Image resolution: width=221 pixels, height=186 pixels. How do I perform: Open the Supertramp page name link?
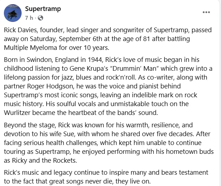point(43,9)
